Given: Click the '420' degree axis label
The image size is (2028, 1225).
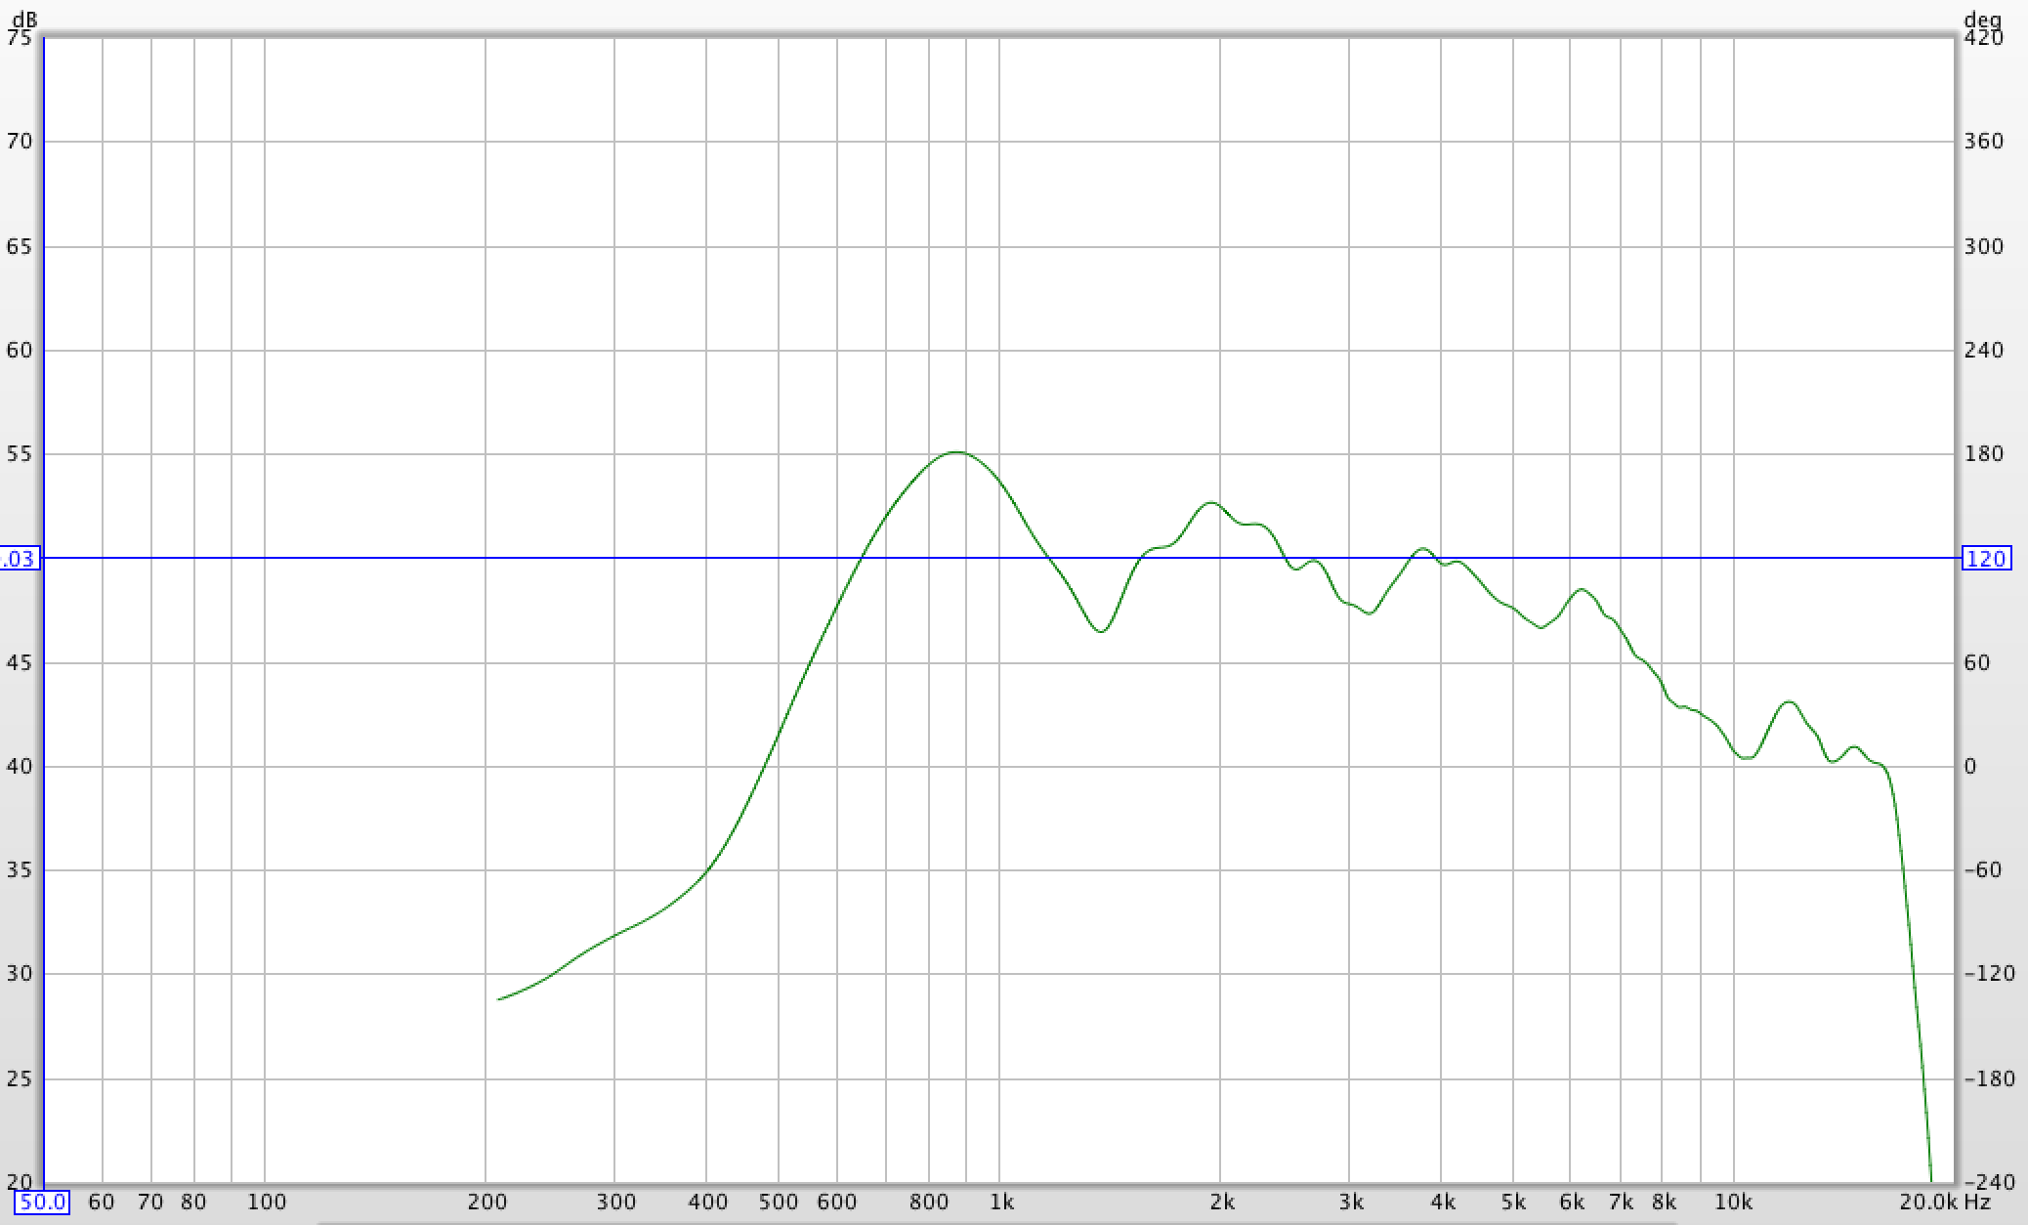Looking at the screenshot, I should pyautogui.click(x=1983, y=37).
